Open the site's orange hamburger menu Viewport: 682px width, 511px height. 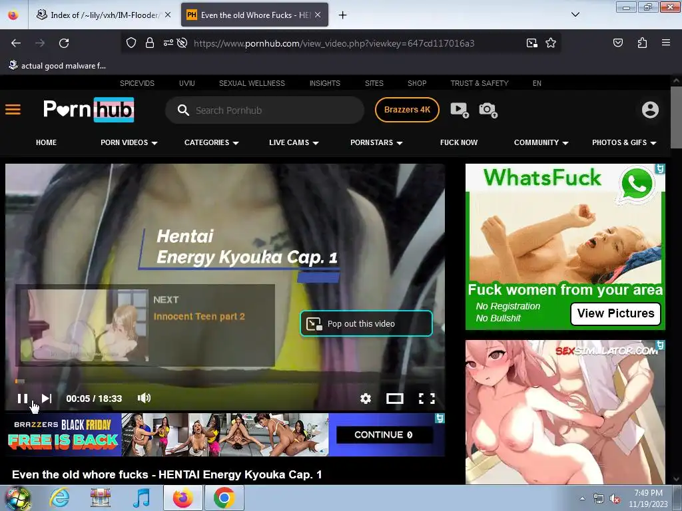coord(13,110)
